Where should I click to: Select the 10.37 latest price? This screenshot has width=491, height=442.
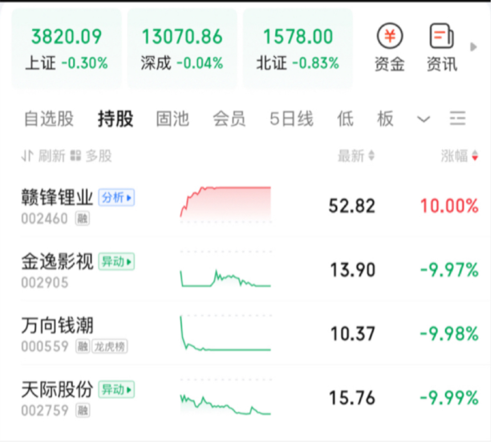click(352, 334)
